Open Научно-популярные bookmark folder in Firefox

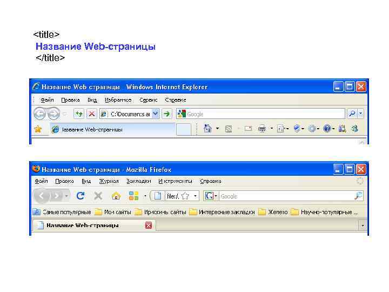[325, 212]
